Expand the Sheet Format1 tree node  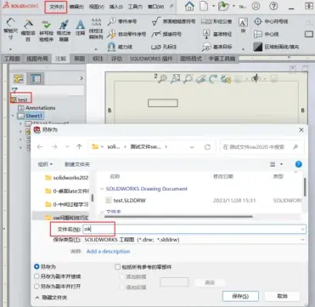[20, 123]
